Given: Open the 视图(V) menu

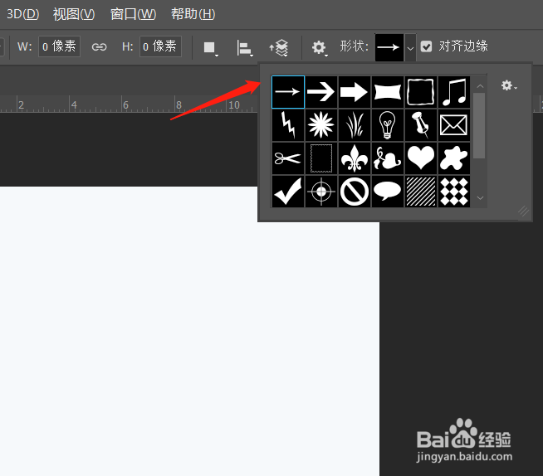Looking at the screenshot, I should [x=74, y=14].
